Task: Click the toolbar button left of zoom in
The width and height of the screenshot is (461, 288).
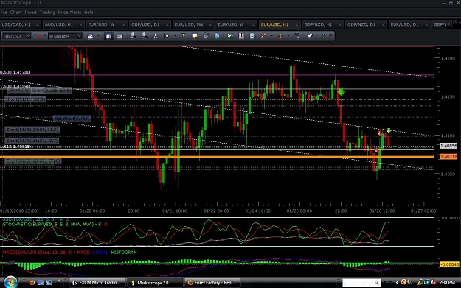Action: [x=120, y=36]
